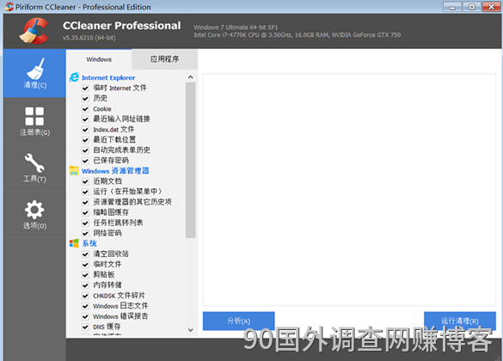Switch to the 应用程序 tab
This screenshot has width=503, height=361.
click(x=164, y=59)
